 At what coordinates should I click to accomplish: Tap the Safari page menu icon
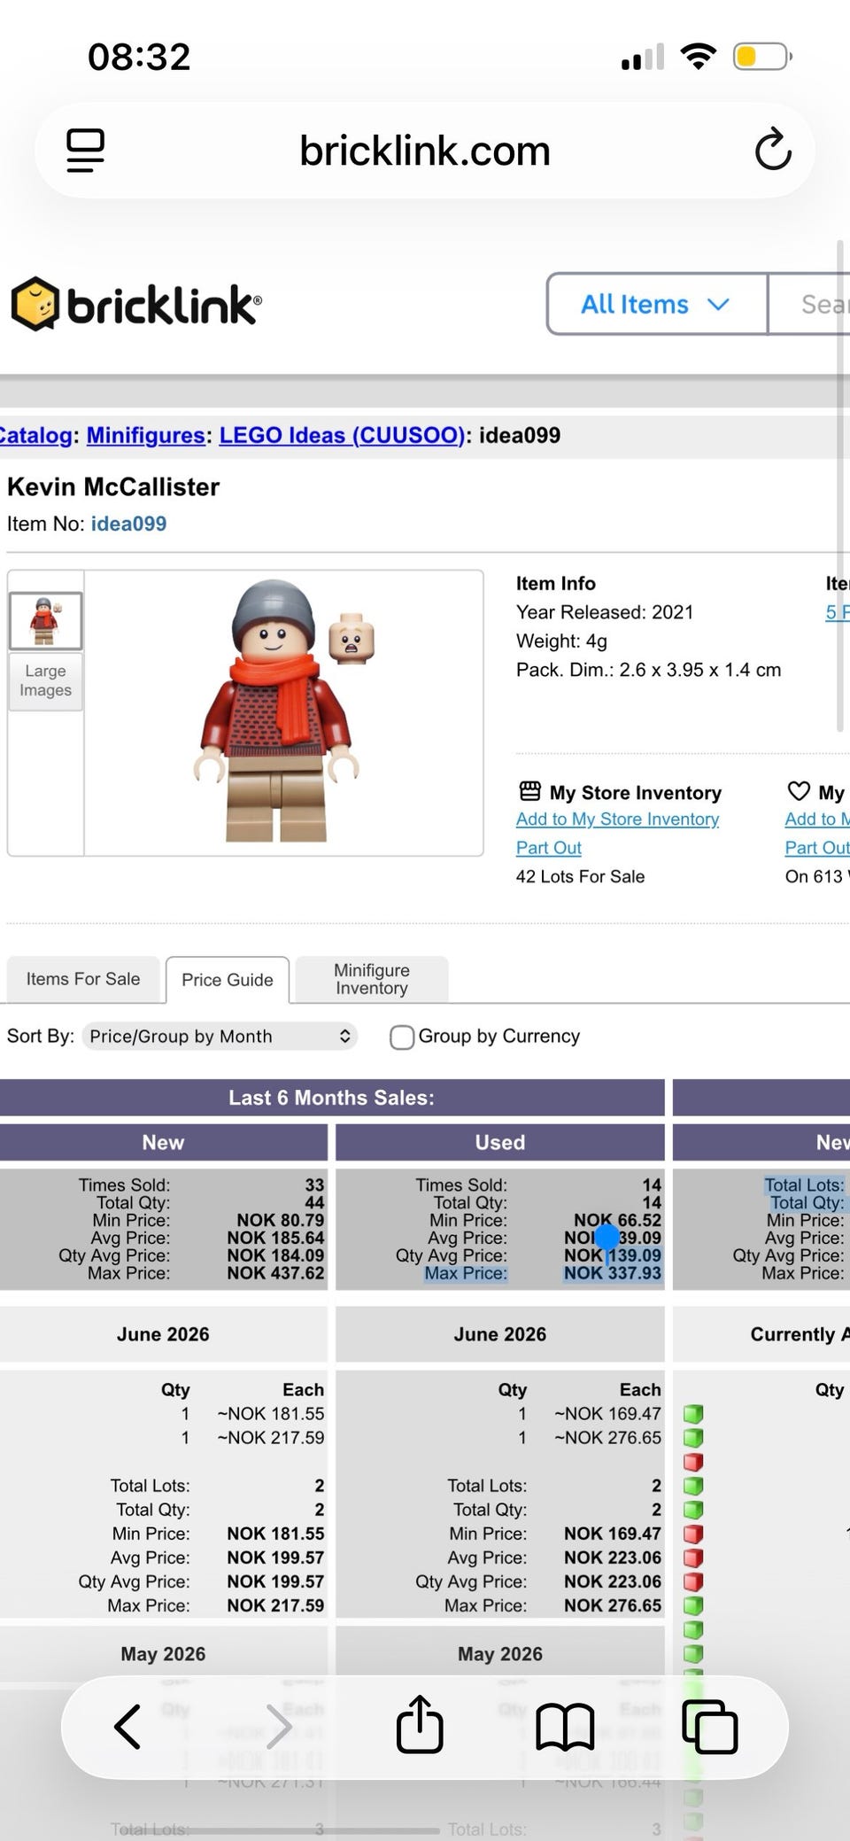pos(86,151)
